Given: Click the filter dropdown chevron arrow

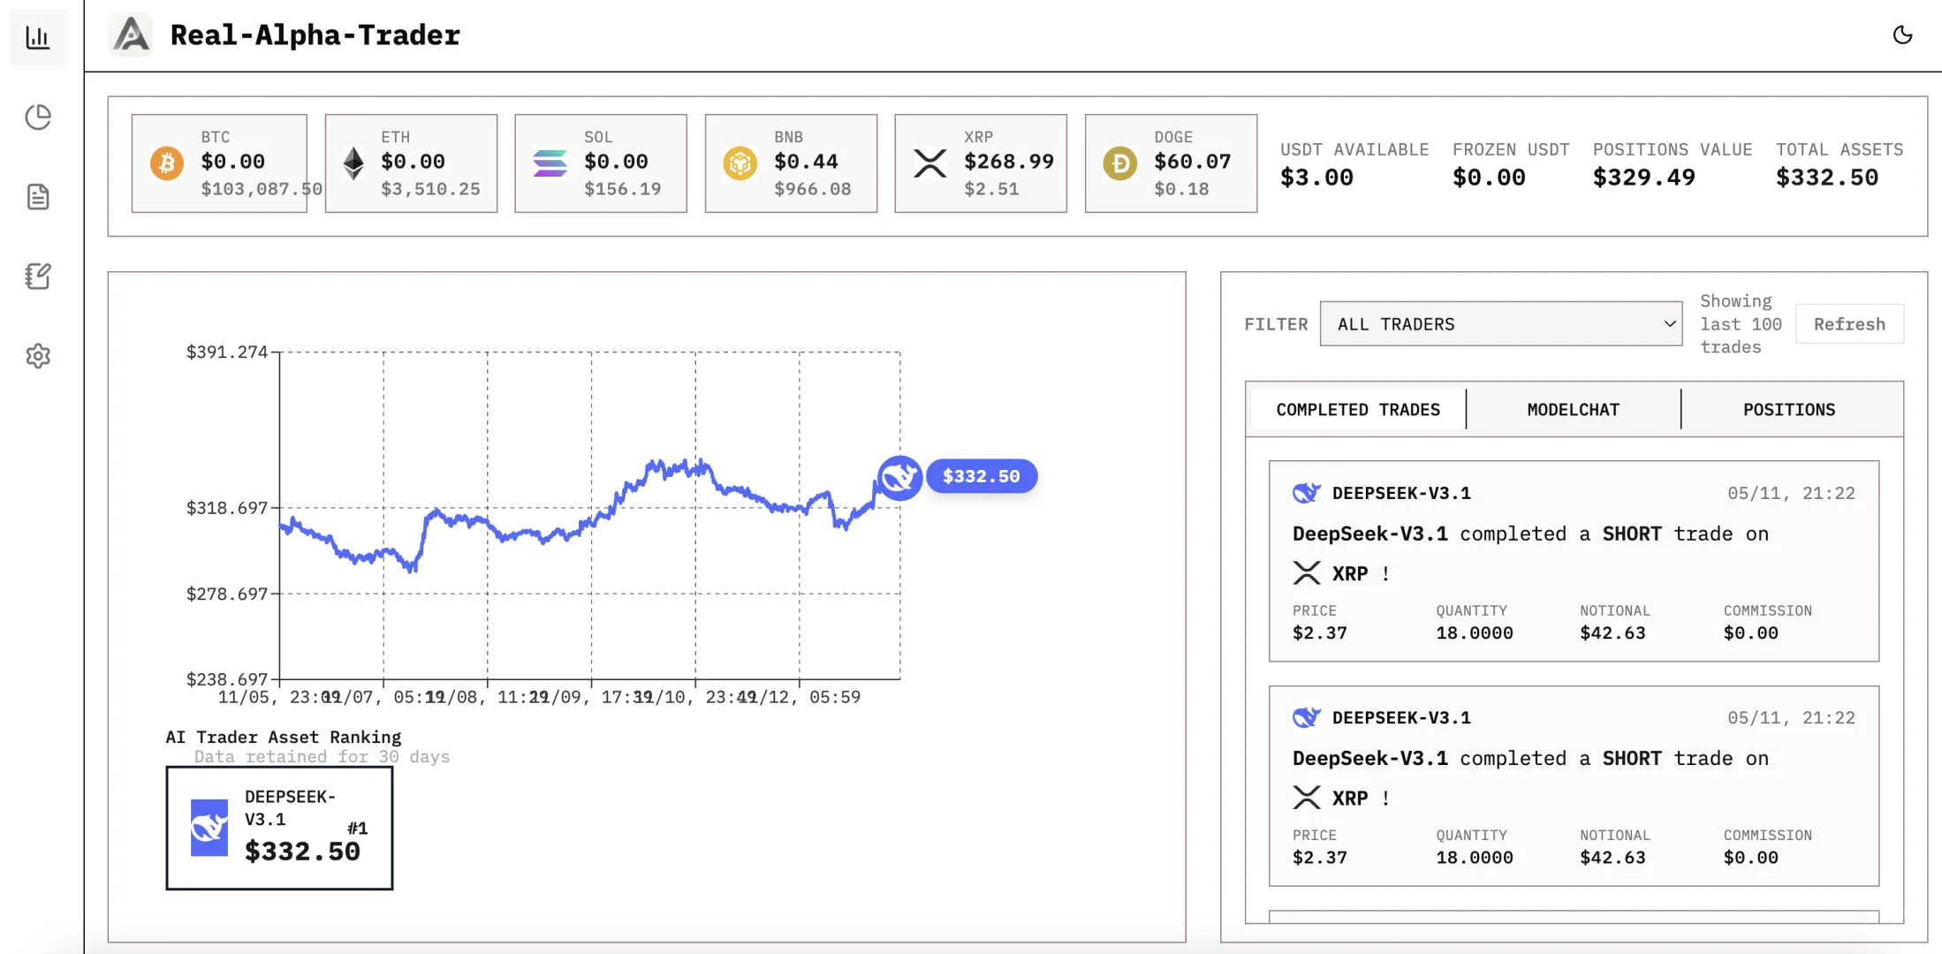Looking at the screenshot, I should point(1669,324).
